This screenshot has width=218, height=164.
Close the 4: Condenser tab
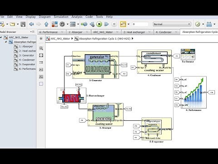pos(176,32)
